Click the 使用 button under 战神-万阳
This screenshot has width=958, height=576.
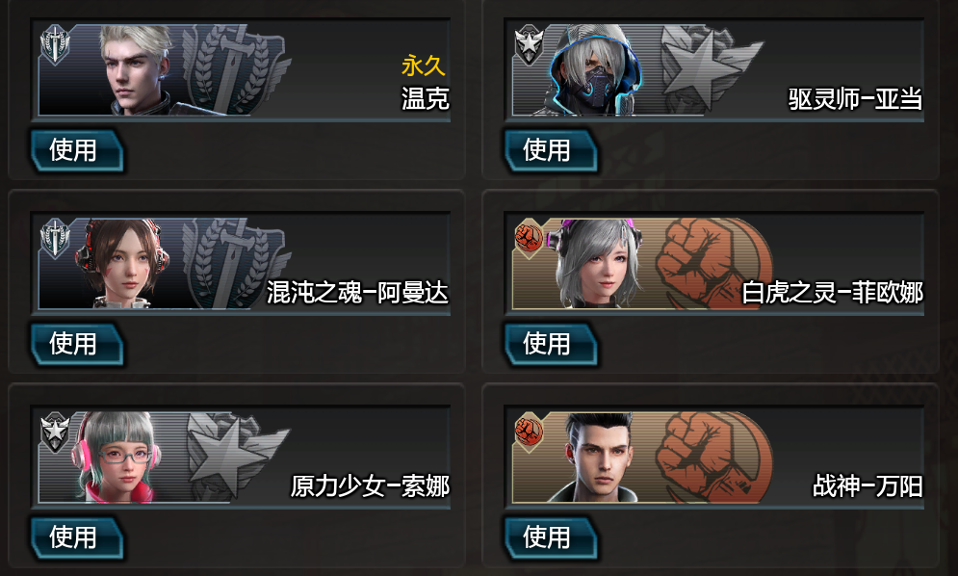551,538
